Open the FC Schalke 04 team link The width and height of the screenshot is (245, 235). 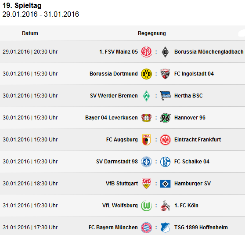click(192, 162)
